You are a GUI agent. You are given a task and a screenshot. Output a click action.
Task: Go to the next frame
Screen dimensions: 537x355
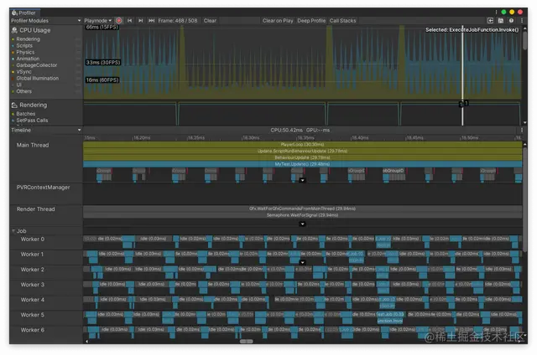[140, 20]
